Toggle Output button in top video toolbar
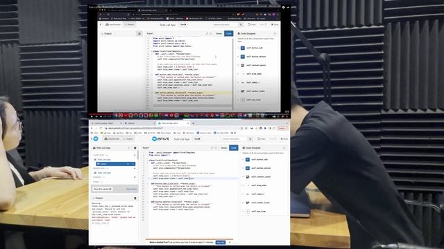 pos(130,25)
